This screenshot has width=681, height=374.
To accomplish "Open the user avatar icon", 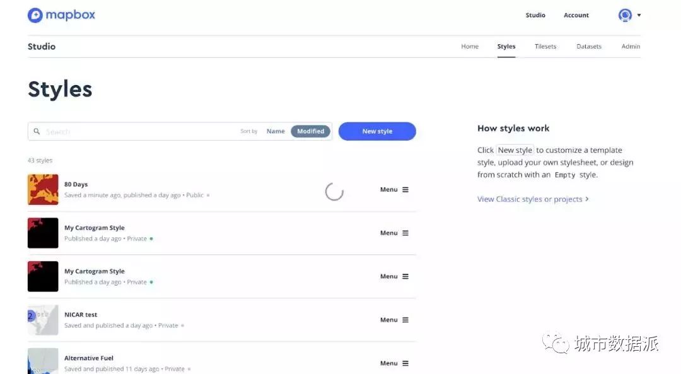I will coord(625,15).
